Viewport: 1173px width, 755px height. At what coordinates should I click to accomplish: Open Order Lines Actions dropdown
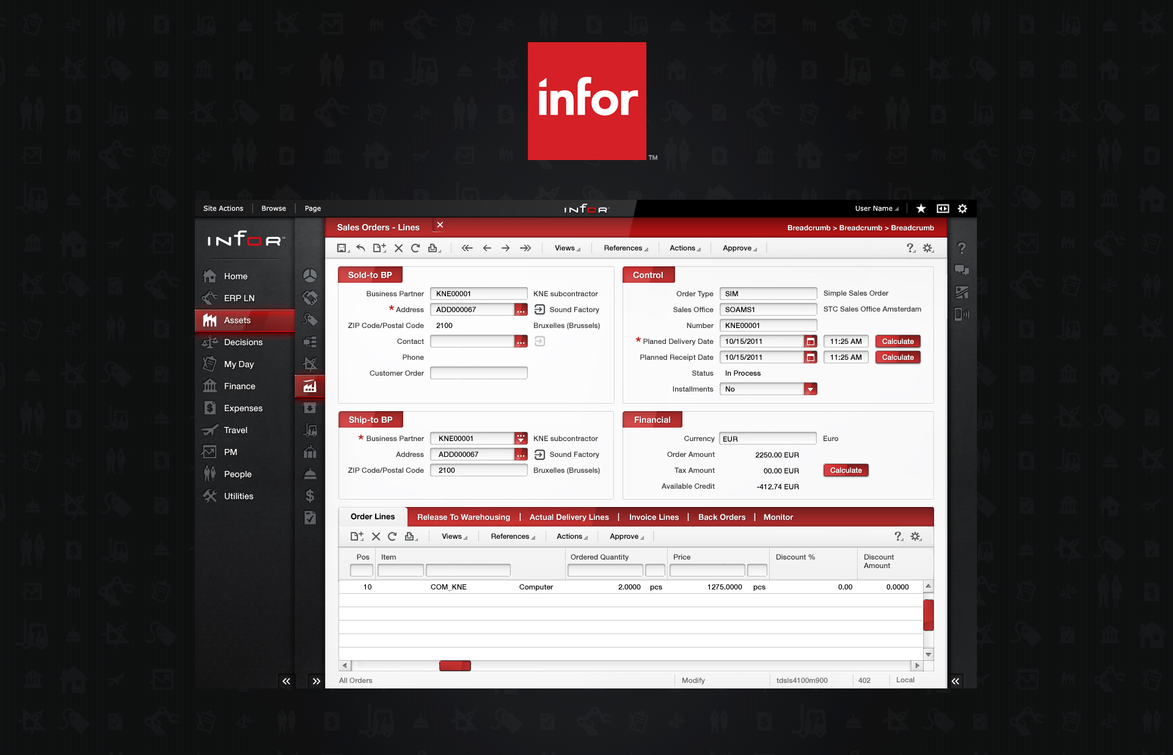[572, 536]
